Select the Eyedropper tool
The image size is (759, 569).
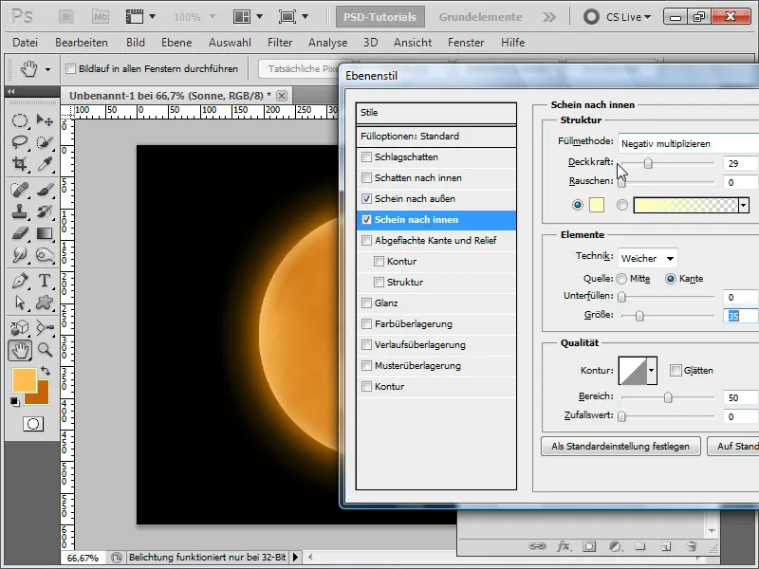(x=45, y=164)
